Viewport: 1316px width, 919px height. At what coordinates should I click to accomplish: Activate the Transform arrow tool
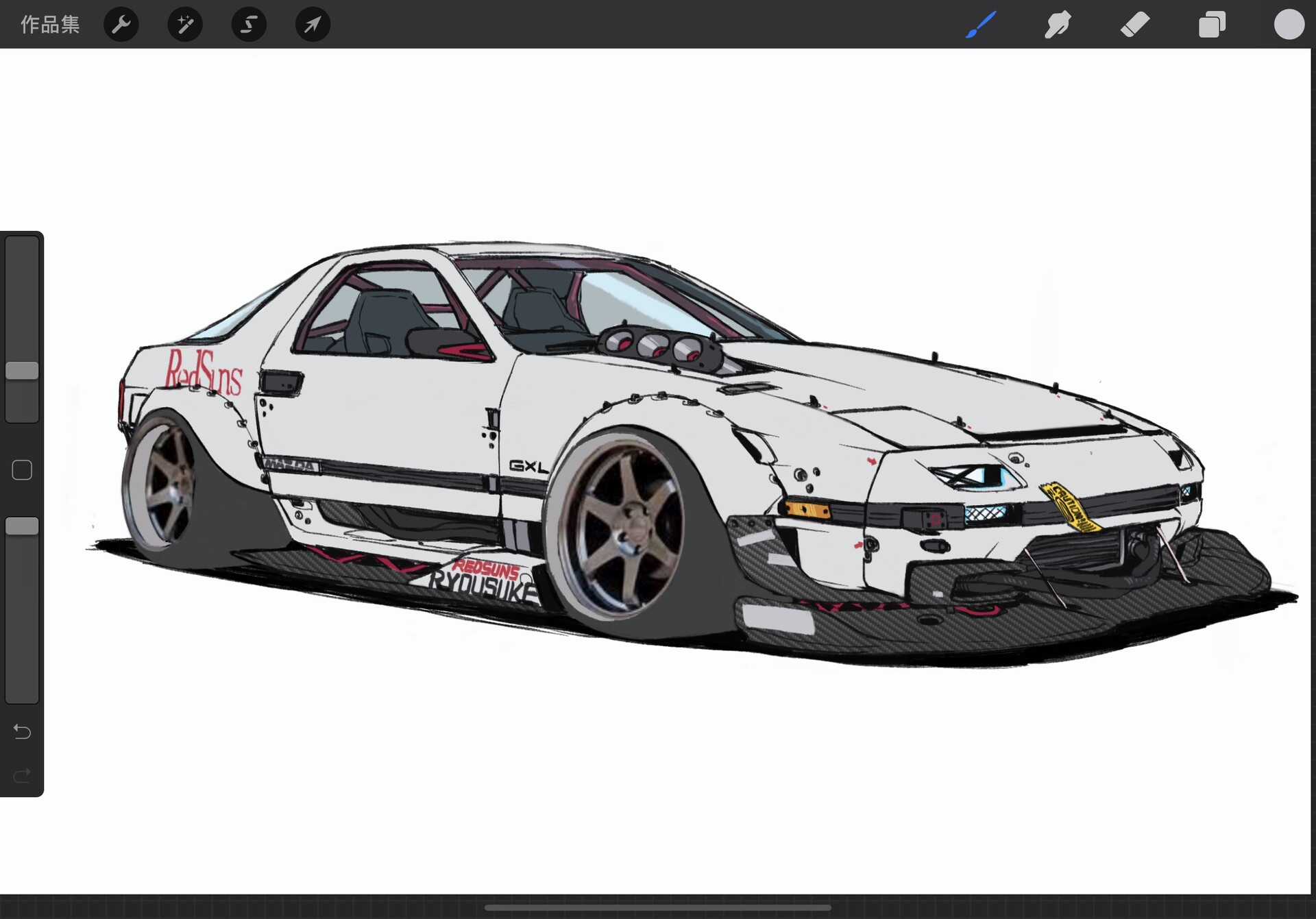313,25
